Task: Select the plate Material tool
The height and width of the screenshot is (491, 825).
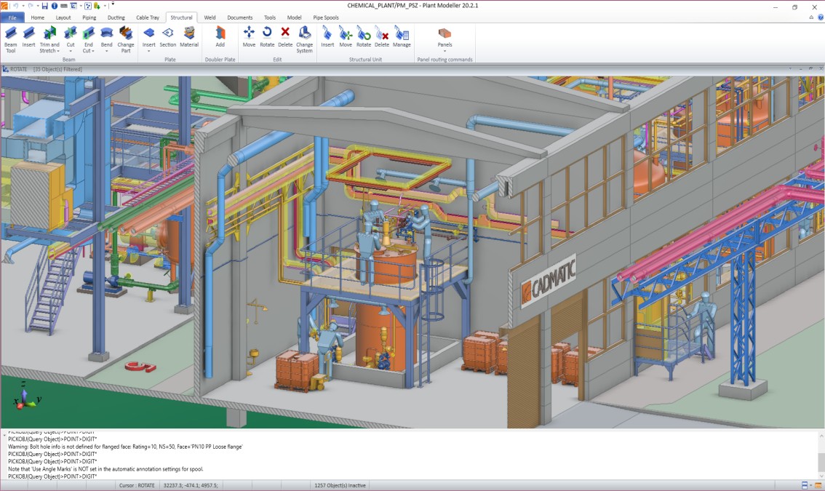Action: (189, 37)
